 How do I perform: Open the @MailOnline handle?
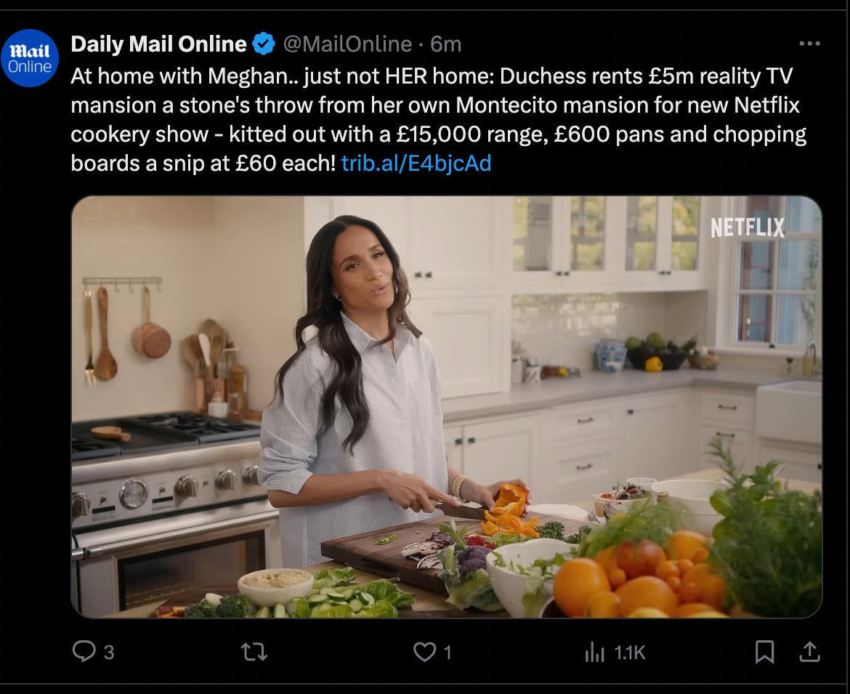[347, 44]
